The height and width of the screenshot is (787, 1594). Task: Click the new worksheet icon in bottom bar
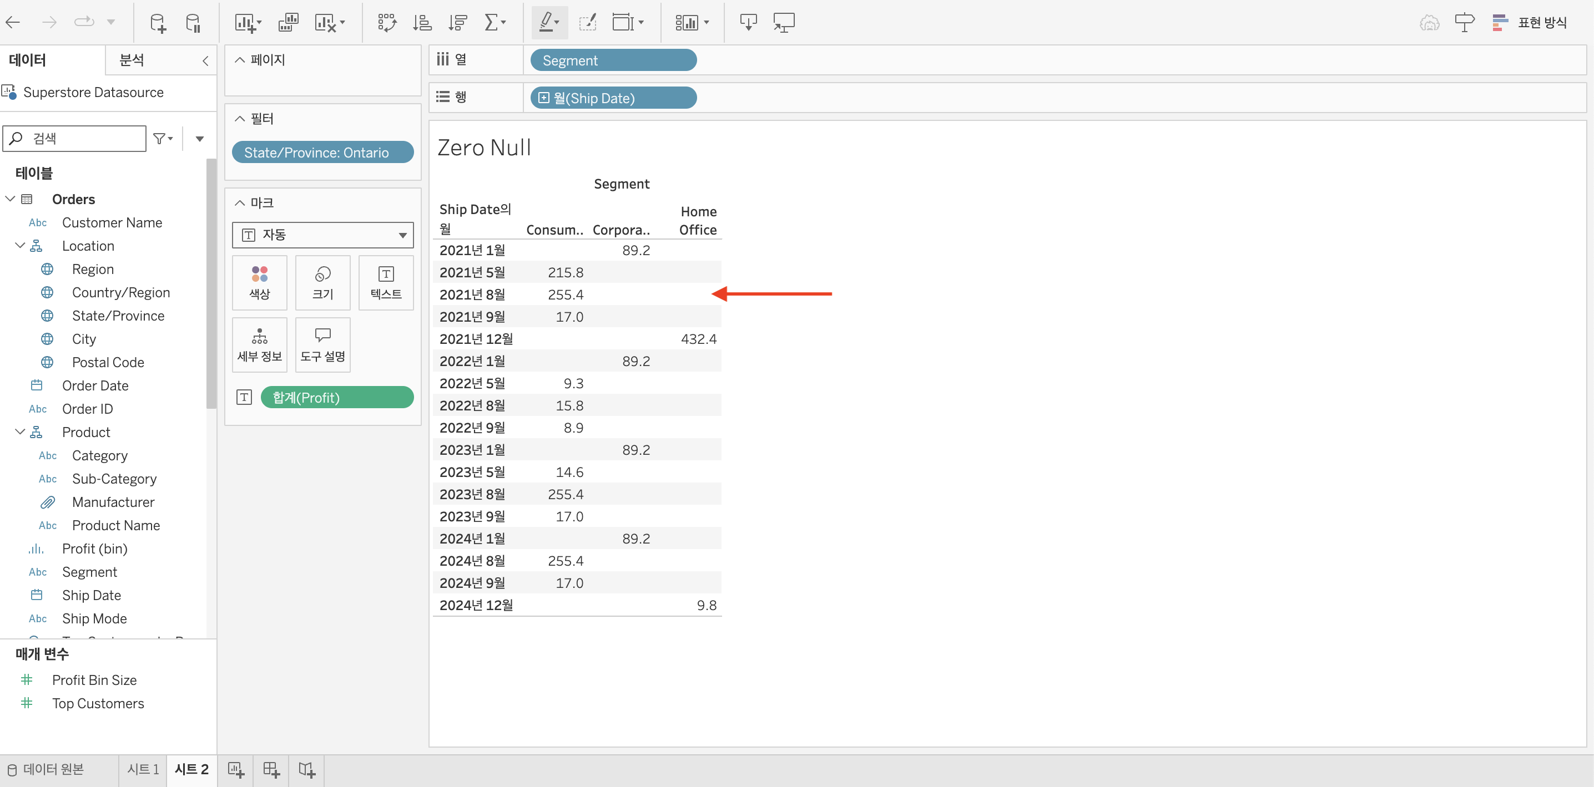236,770
